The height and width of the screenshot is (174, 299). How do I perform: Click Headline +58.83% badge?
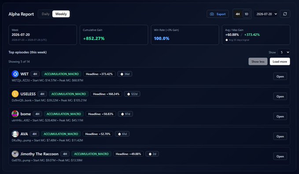coord(101,114)
